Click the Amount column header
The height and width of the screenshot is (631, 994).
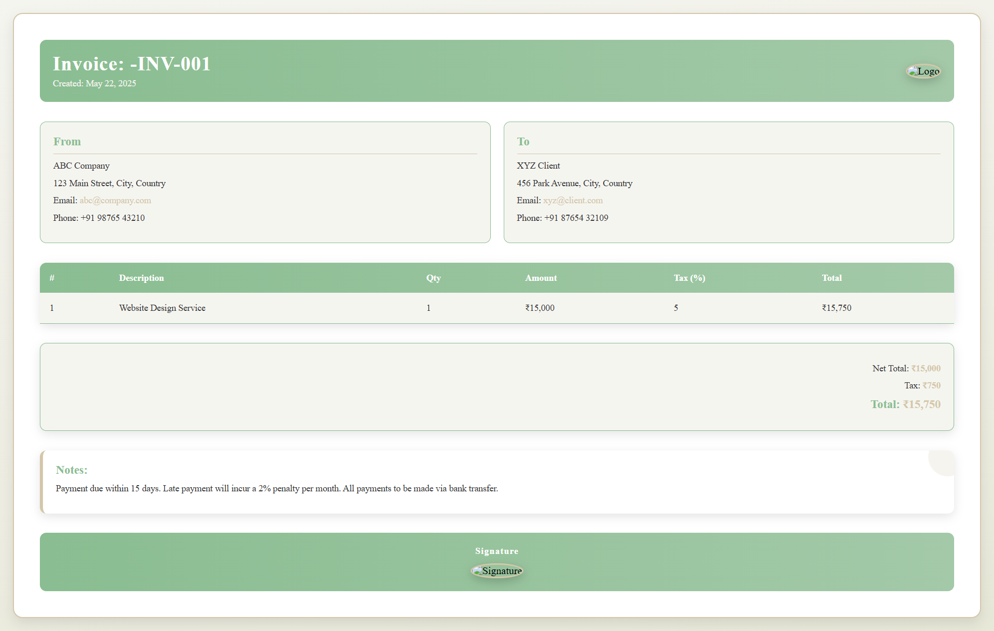pyautogui.click(x=540, y=278)
